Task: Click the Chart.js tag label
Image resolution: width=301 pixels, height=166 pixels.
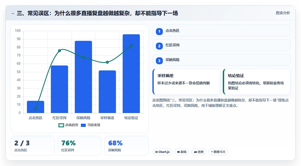Action: [x=164, y=152]
